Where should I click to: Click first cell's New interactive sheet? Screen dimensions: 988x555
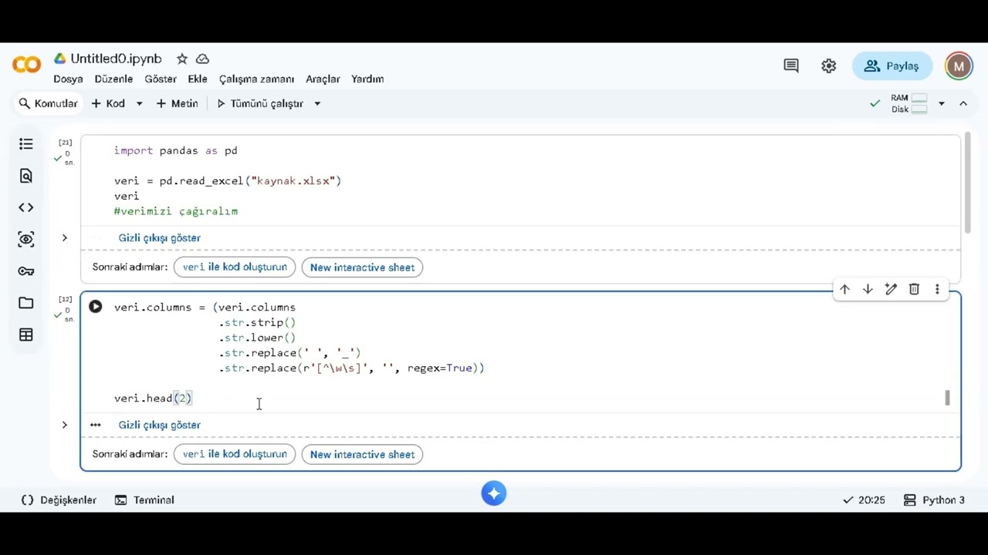(362, 267)
